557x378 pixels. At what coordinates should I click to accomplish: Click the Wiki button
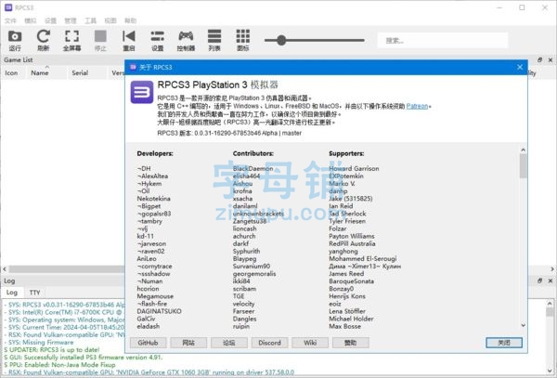pos(310,343)
